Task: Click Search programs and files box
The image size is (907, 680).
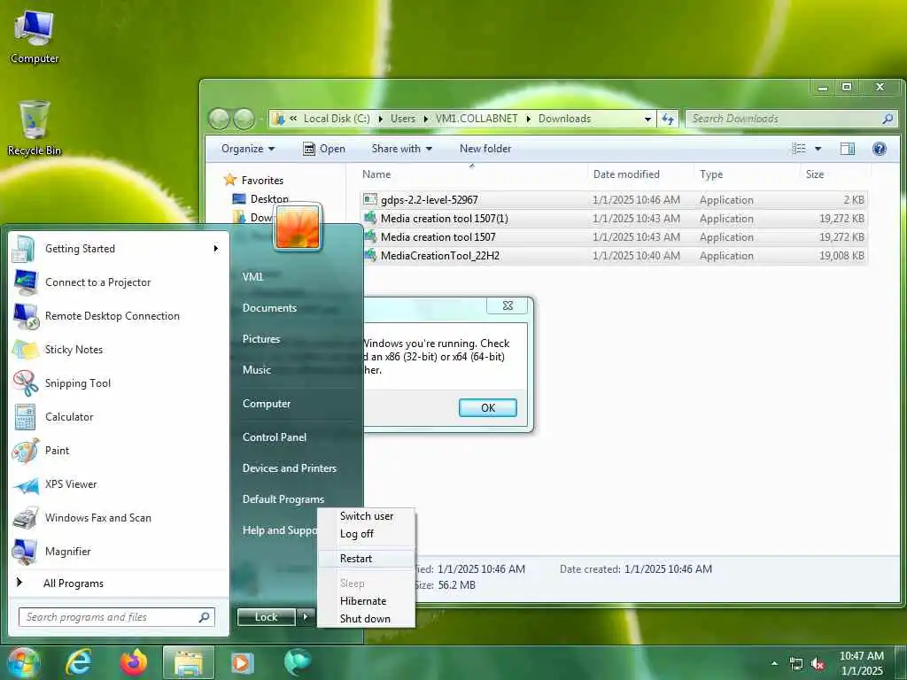Action: (x=116, y=617)
